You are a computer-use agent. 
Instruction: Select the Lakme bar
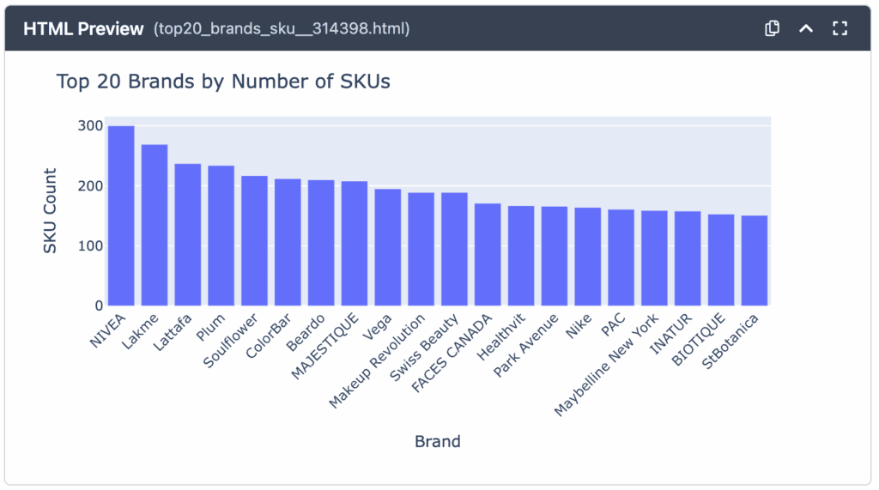[155, 225]
